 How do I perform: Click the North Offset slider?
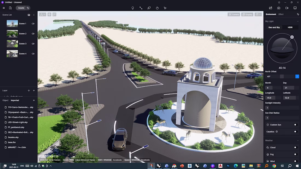tap(282, 77)
